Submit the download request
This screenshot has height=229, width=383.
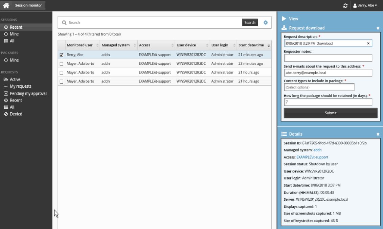pos(330,113)
